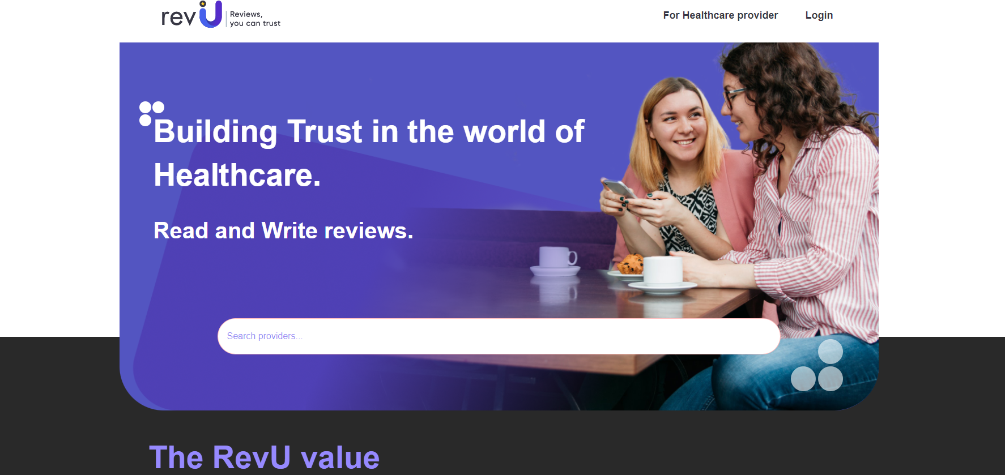
Task: Click the purple U icon with star
Action: click(x=210, y=14)
